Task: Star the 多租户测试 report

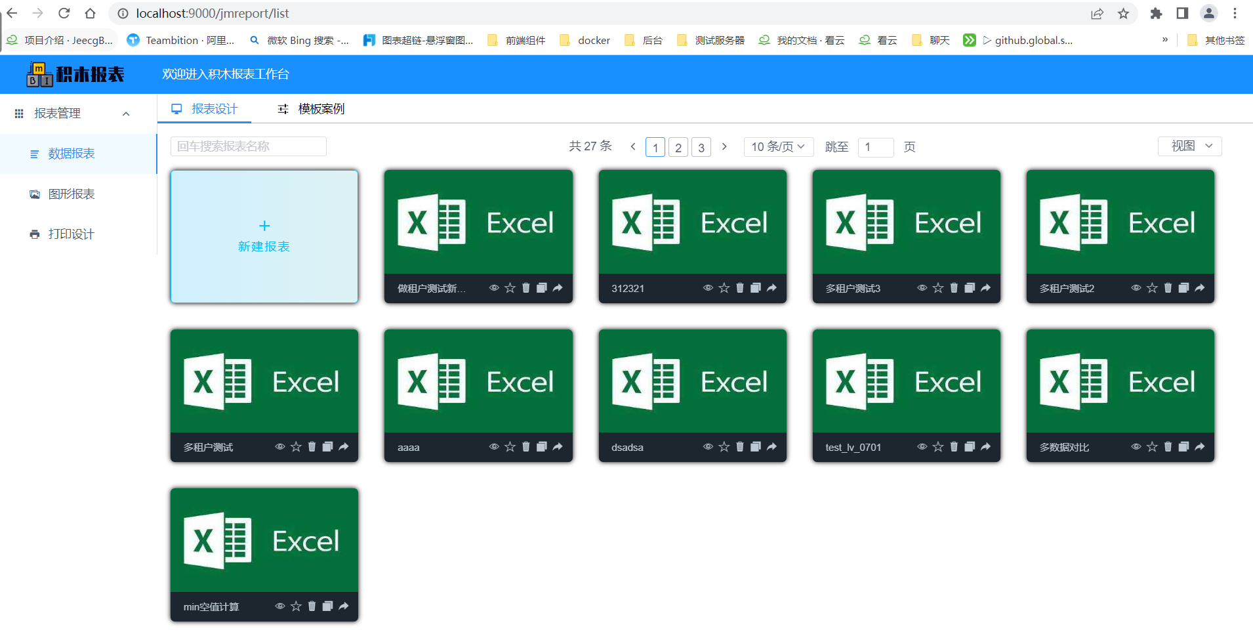Action: click(296, 447)
